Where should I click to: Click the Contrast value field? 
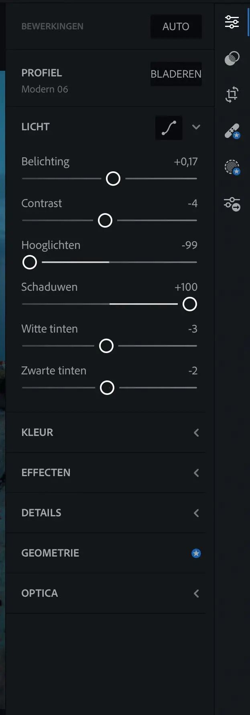point(193,203)
